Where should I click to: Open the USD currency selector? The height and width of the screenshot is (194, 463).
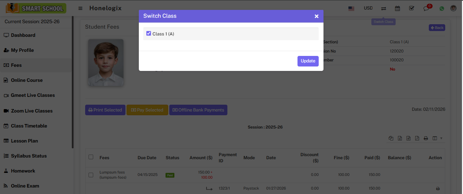point(368,8)
